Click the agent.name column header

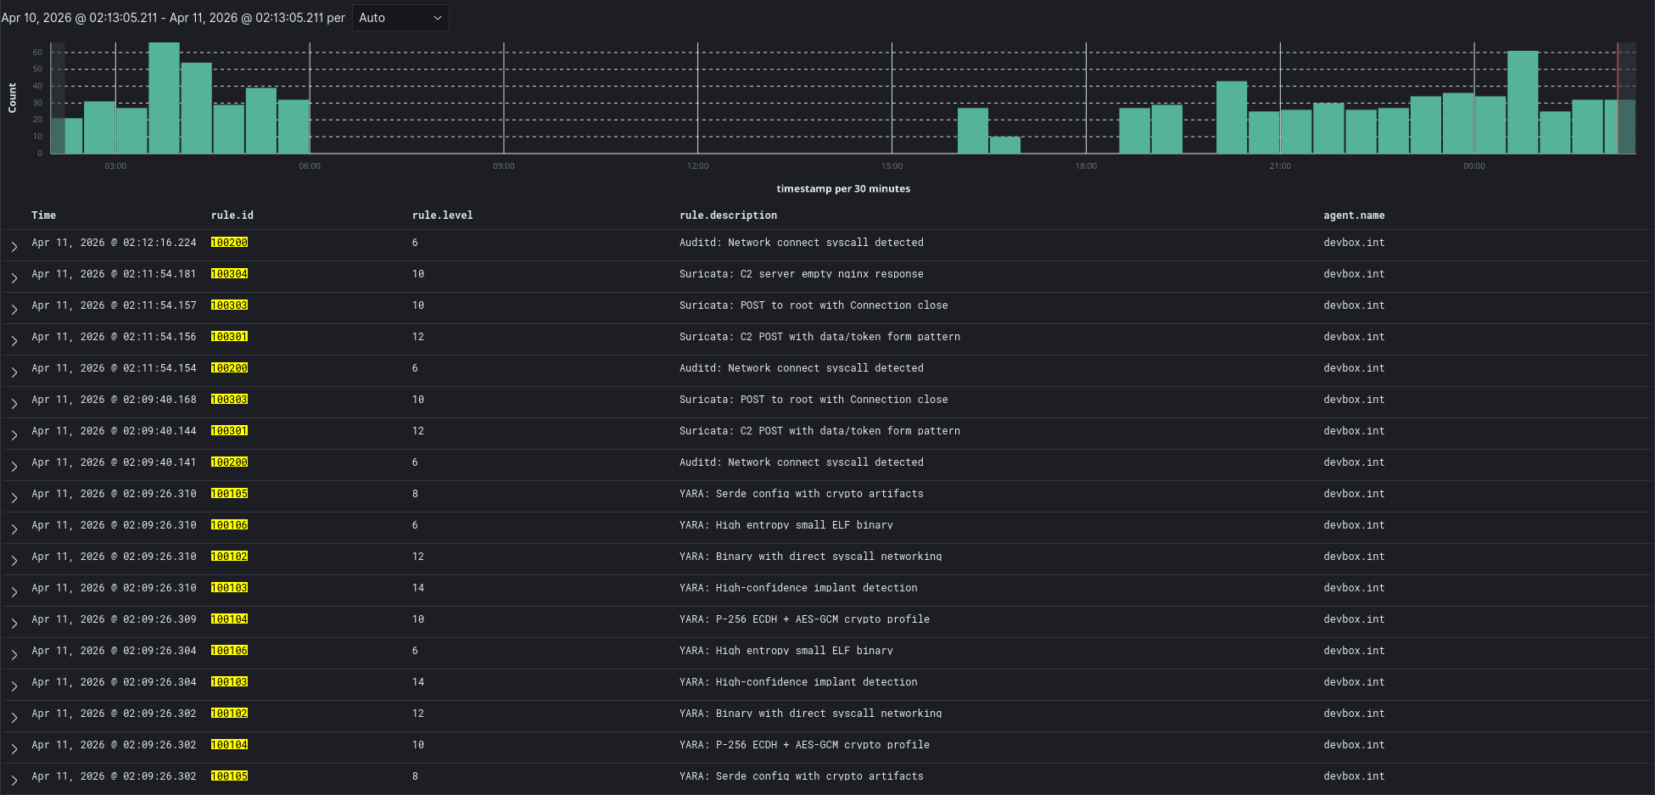coord(1354,215)
